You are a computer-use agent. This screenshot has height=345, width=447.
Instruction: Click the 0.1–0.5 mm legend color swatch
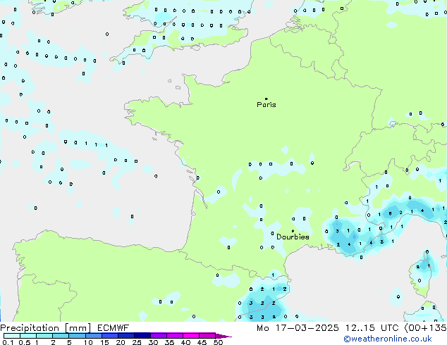(x=12, y=336)
